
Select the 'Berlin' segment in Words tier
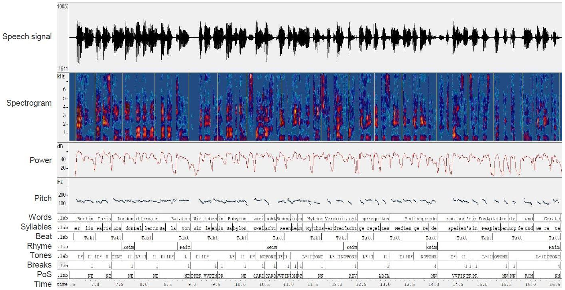coord(85,219)
